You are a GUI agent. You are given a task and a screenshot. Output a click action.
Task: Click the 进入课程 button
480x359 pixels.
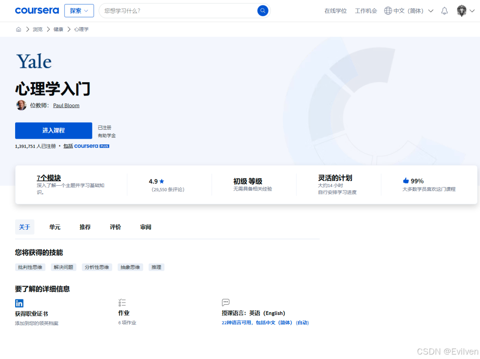point(54,131)
